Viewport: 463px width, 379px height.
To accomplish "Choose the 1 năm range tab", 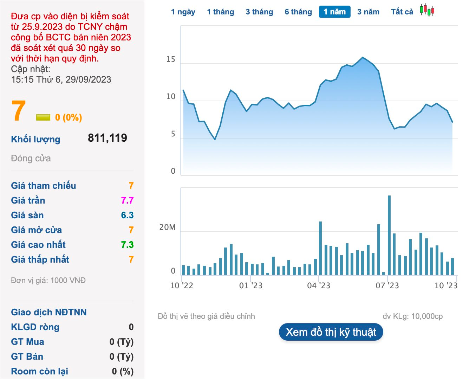I will [334, 12].
